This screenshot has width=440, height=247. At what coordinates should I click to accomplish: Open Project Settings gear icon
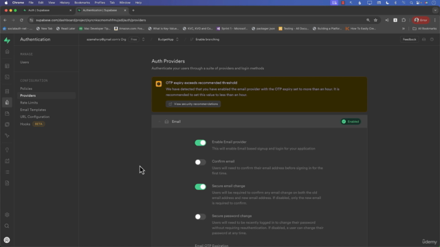click(x=7, y=215)
